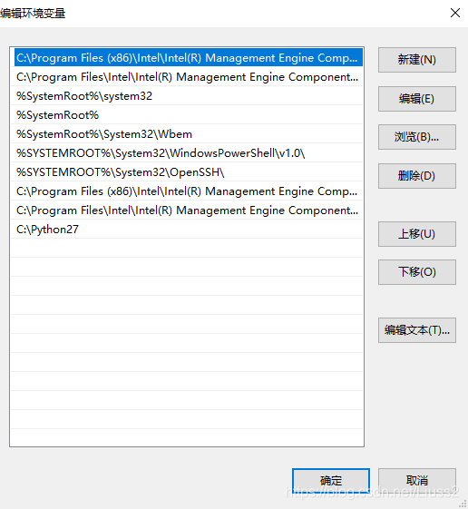
Task: Select the WindowsPowerShell\v1.0\ path entry
Action: 187,153
